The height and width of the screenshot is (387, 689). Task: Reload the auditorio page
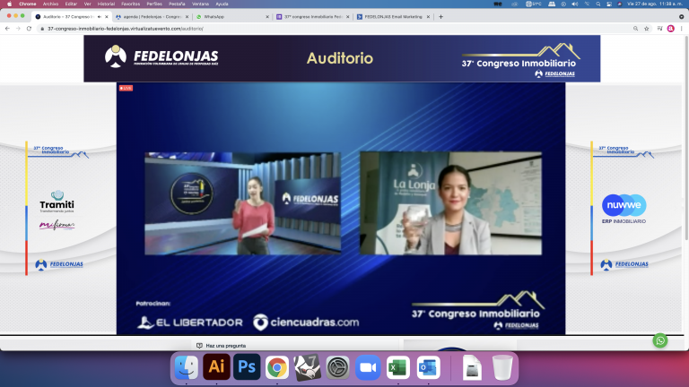29,29
